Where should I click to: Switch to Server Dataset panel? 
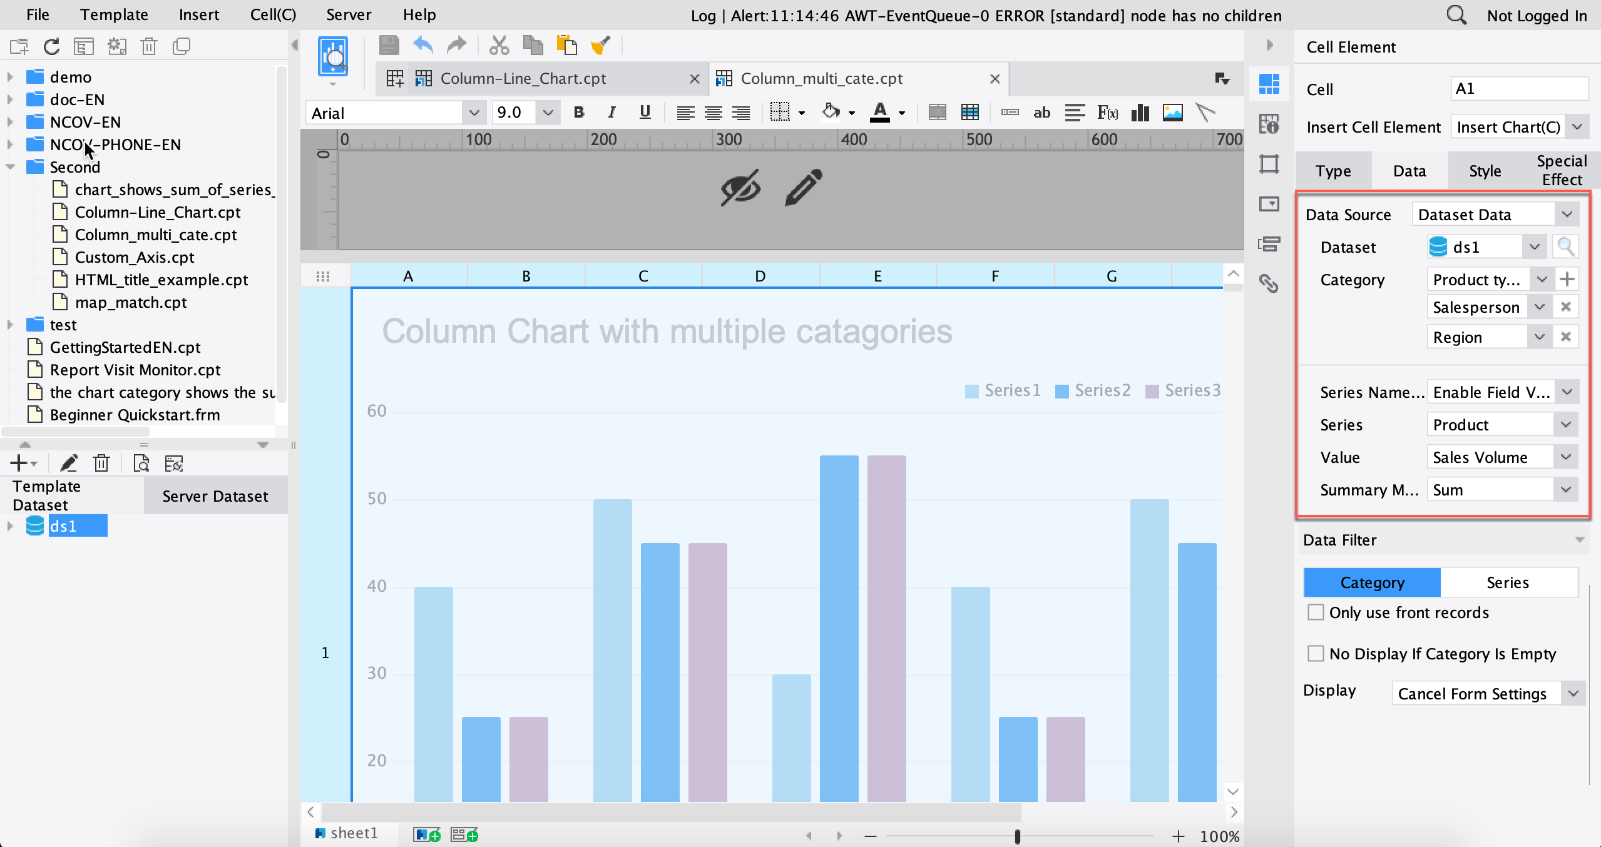215,496
